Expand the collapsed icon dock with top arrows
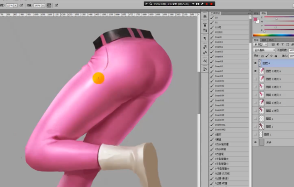Image resolution: width=294 pixels, height=187 pixels. [207, 10]
